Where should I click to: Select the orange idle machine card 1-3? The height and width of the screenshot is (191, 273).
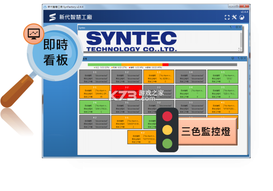[x=159, y=77]
